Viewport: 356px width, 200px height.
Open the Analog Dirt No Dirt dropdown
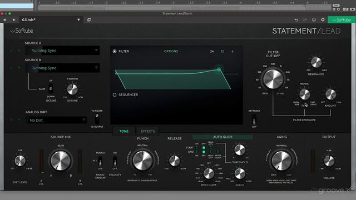[x=57, y=120]
